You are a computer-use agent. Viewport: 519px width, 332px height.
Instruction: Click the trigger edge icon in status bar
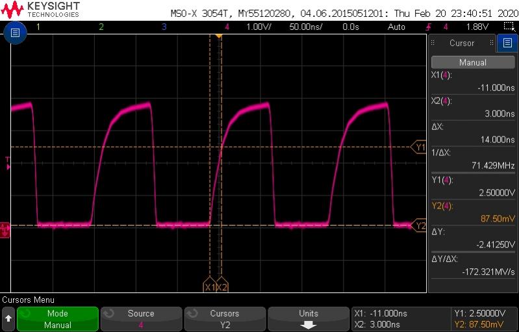pyautogui.click(x=428, y=27)
